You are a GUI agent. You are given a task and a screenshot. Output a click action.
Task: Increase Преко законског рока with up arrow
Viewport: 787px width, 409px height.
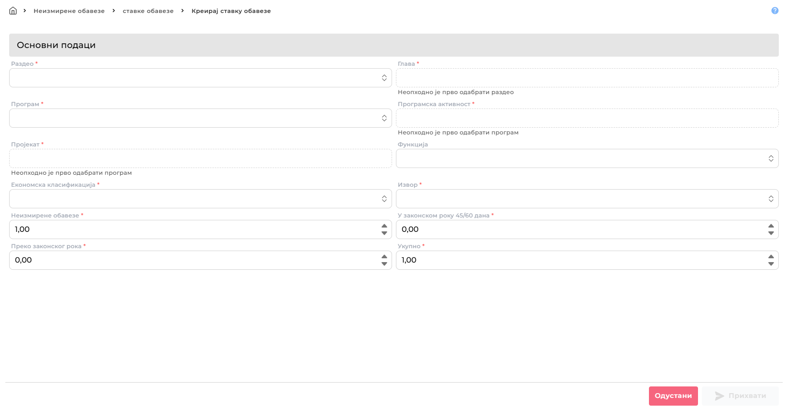point(384,256)
